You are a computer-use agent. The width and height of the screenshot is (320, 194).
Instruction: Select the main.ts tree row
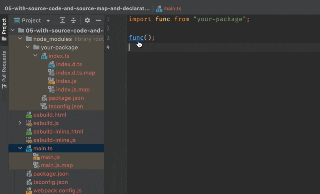[56, 148]
